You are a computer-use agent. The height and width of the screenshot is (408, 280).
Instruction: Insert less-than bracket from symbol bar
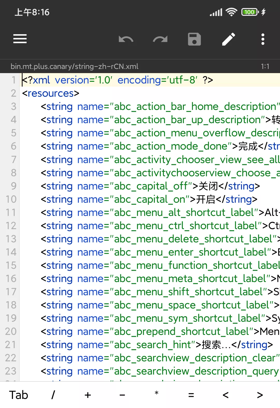pyautogui.click(x=226, y=395)
